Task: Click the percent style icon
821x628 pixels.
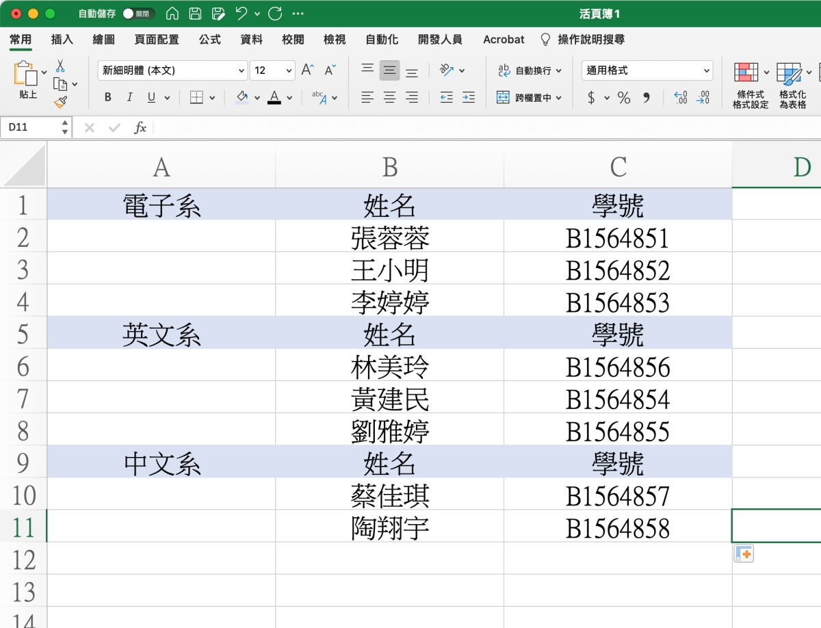Action: coord(623,98)
